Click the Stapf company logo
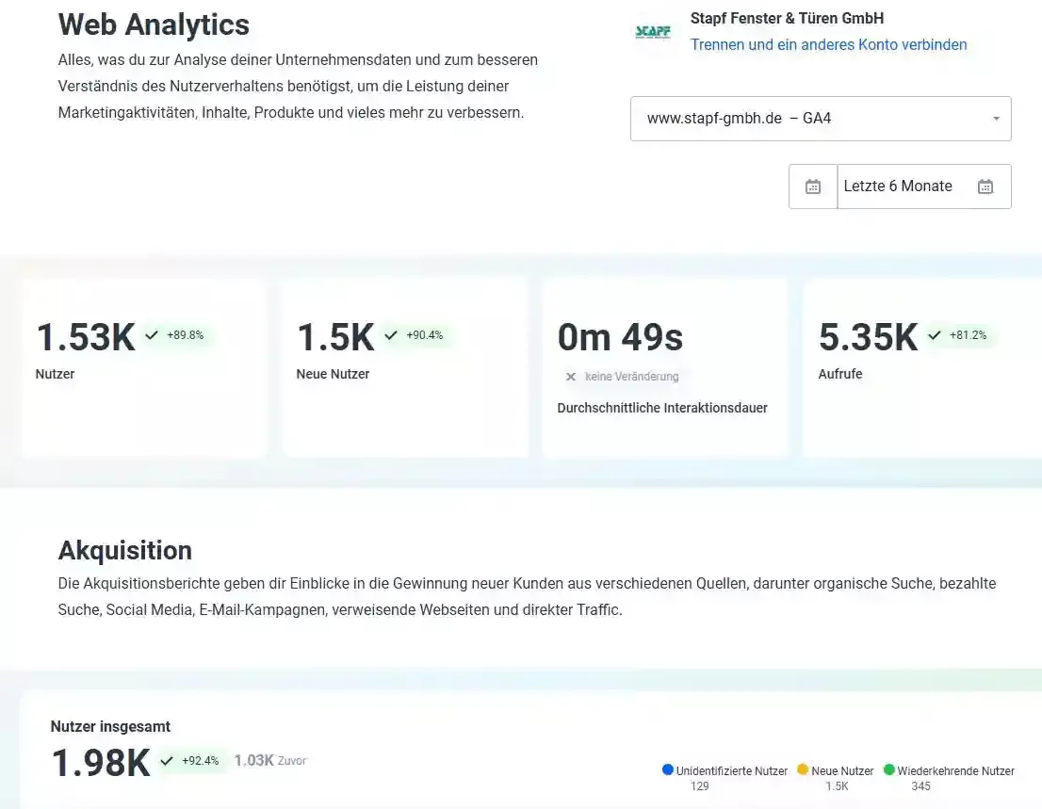Image resolution: width=1042 pixels, height=809 pixels. pyautogui.click(x=653, y=32)
